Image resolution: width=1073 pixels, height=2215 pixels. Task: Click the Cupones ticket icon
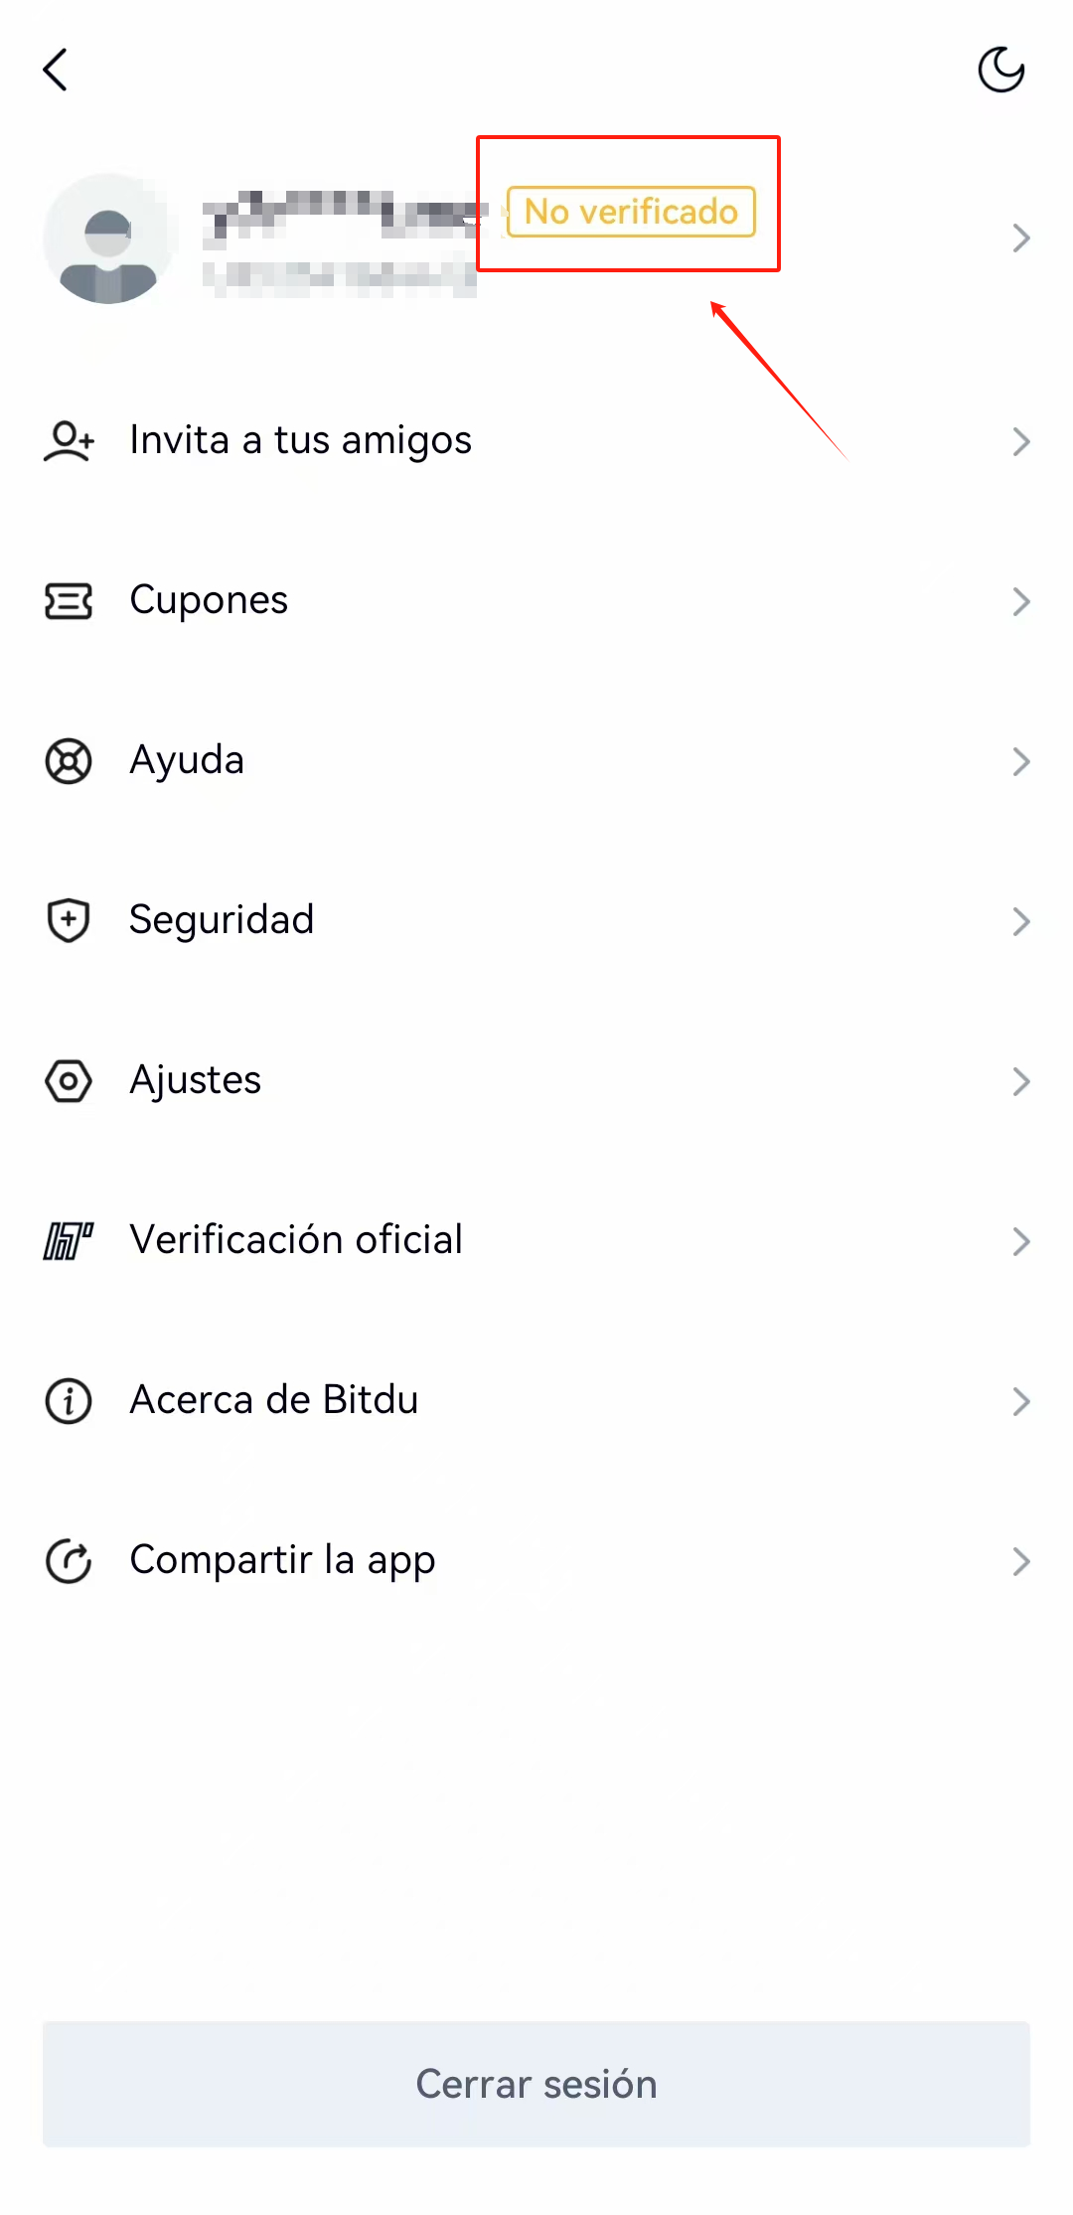tap(69, 601)
